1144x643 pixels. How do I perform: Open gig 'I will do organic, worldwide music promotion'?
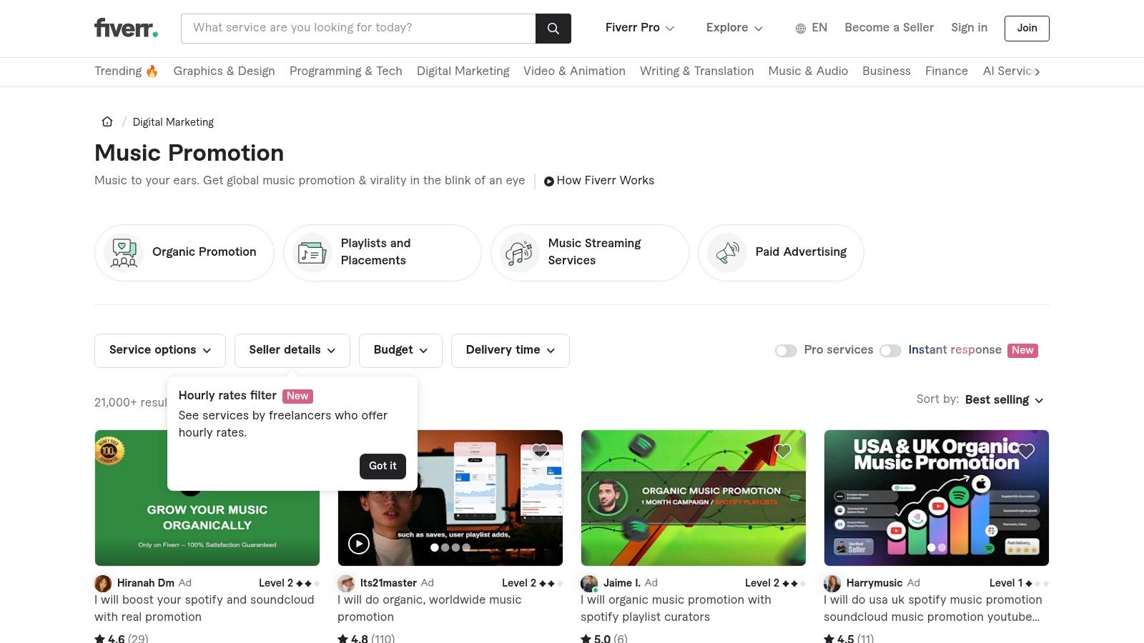pyautogui.click(x=430, y=609)
